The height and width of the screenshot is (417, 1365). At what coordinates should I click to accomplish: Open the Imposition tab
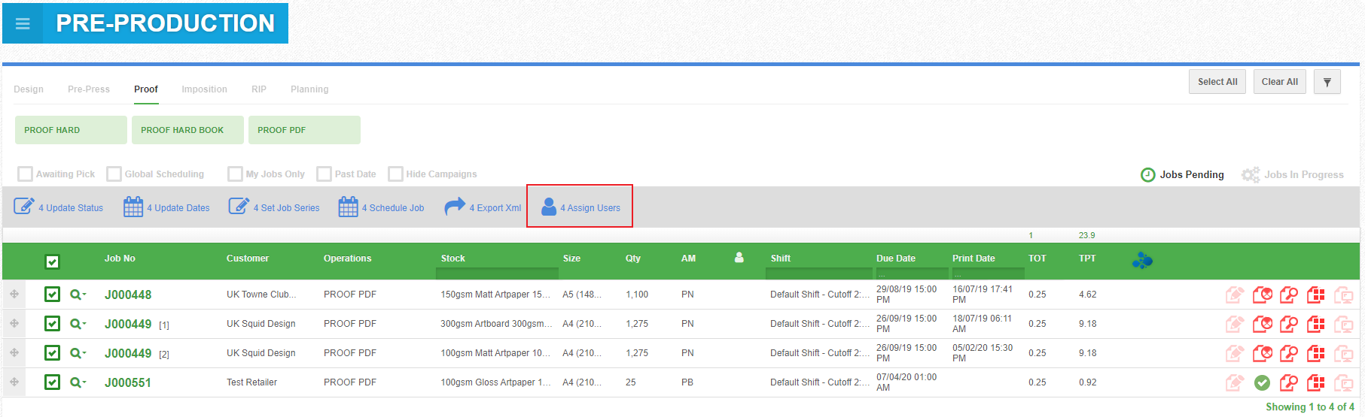click(204, 89)
